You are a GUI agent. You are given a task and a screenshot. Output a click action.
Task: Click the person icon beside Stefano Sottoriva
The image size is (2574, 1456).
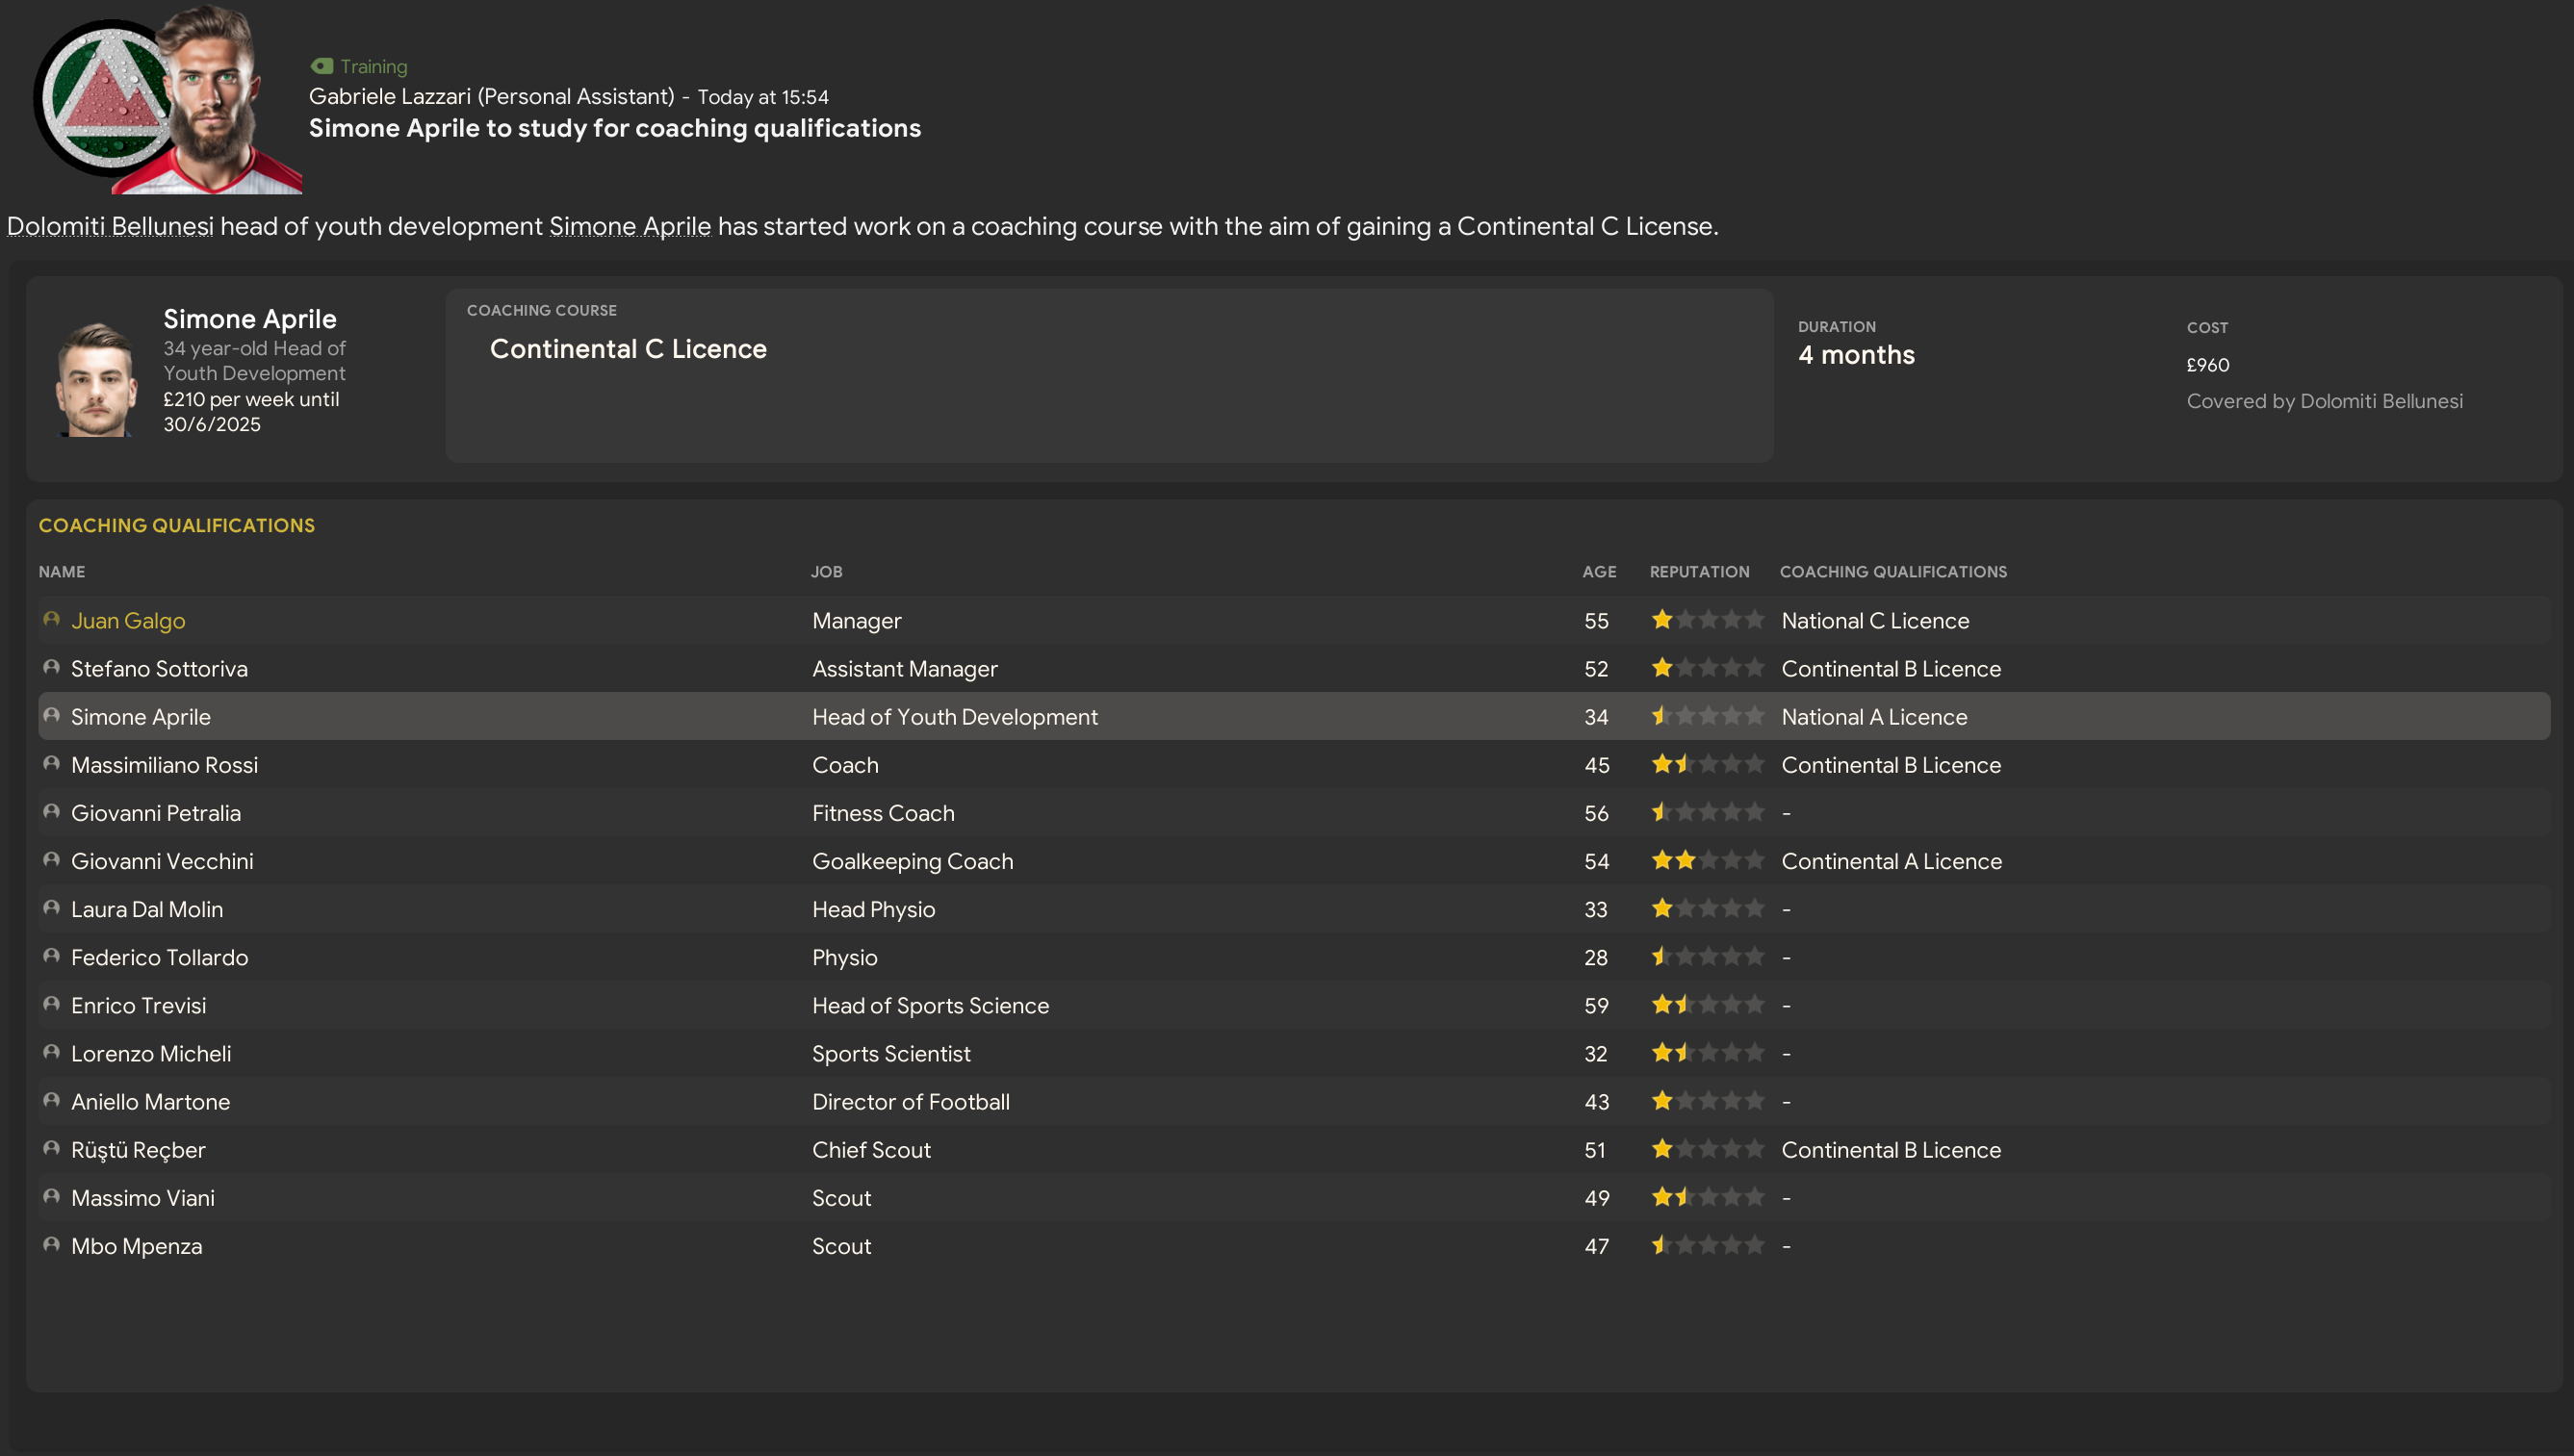51,668
